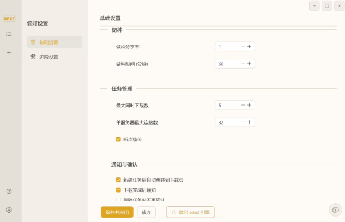
Task: Decrease 单服务器最大连接数 with minus button
Action: [243, 122]
